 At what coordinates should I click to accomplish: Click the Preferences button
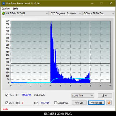[96, 103]
